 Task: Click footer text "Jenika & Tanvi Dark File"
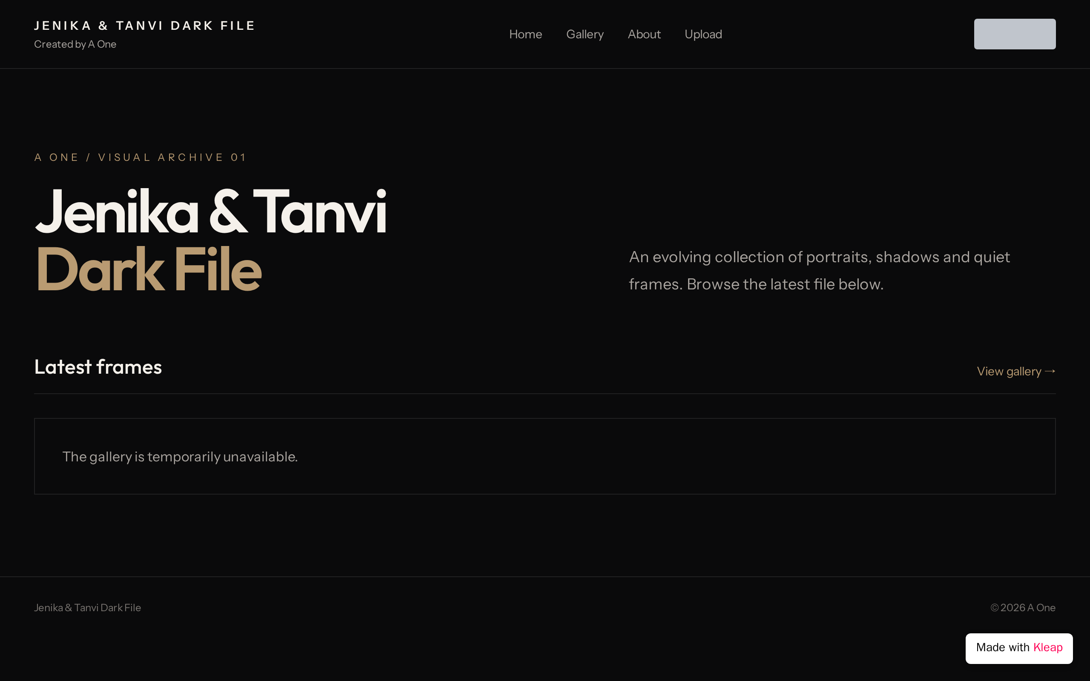(87, 608)
